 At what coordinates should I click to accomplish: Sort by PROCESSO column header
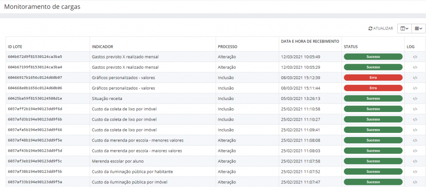(228, 47)
